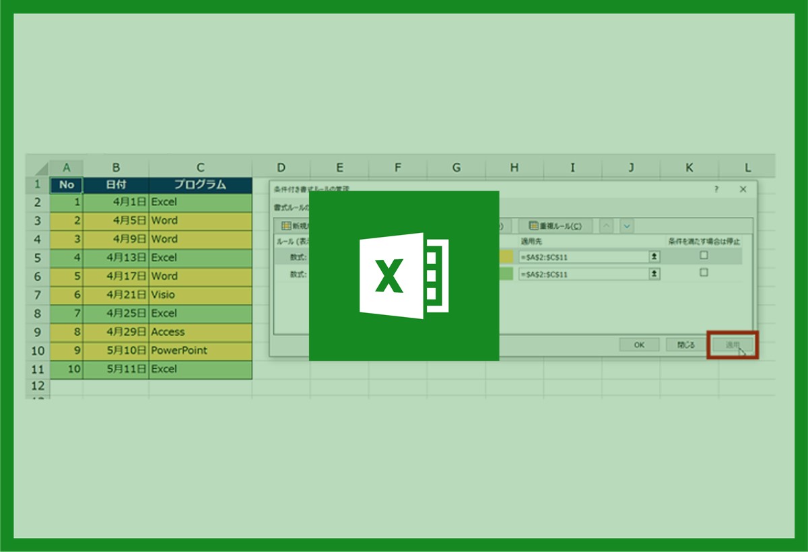
Task: Click the 閉じる (Close) button
Action: coord(685,345)
